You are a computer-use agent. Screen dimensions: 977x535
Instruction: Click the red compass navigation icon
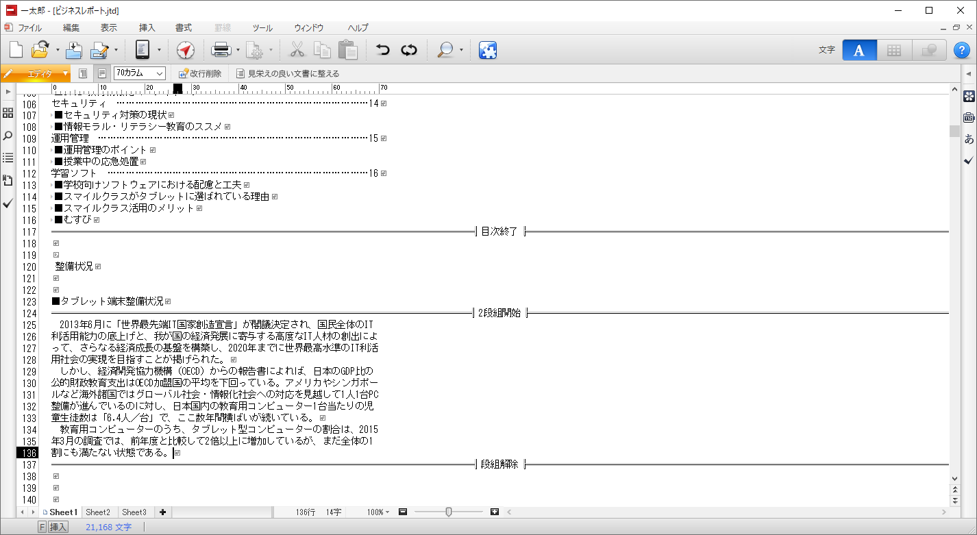(x=186, y=50)
